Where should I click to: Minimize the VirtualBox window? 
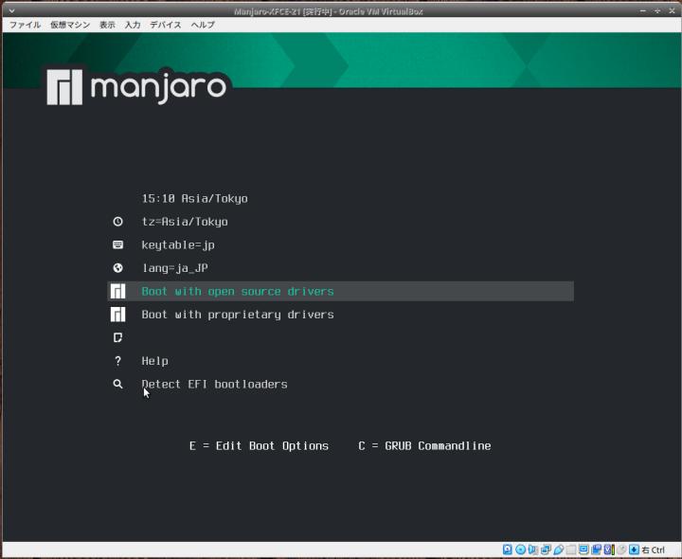[643, 10]
